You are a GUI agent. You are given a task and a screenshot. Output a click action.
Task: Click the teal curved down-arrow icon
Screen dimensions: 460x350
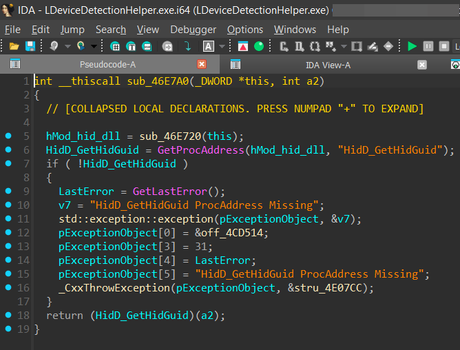click(x=188, y=46)
